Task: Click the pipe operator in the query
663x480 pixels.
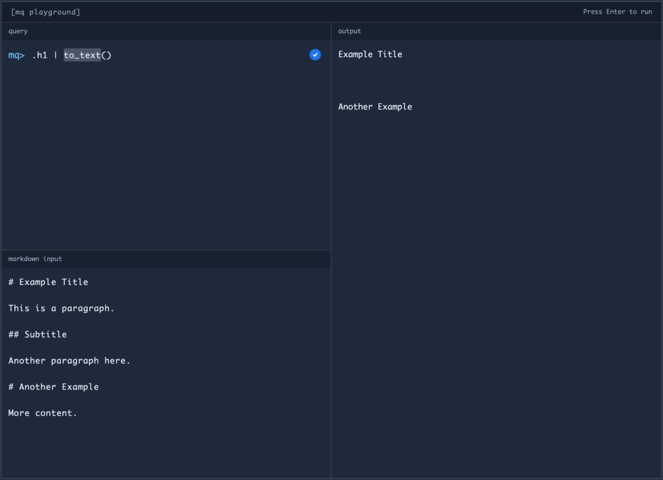Action: [56, 56]
